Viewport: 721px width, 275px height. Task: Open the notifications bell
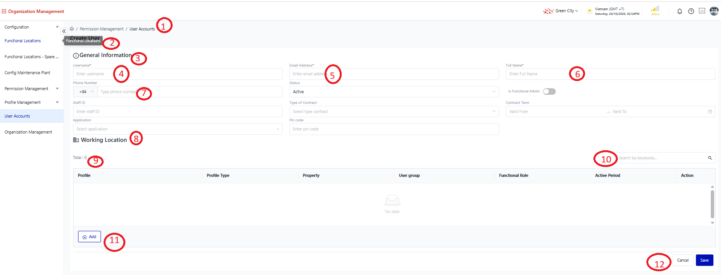coord(679,11)
